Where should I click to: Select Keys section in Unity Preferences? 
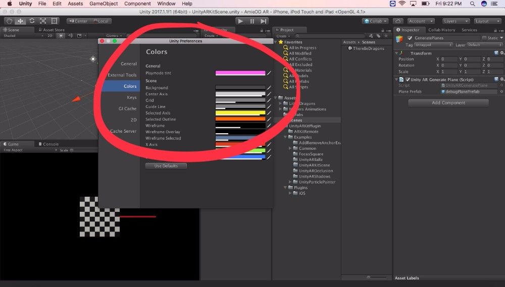pos(132,97)
